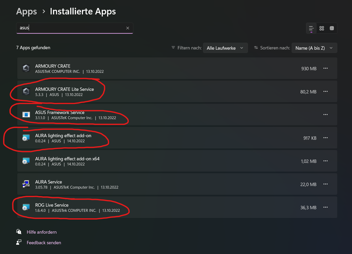This screenshot has width=352, height=254.
Task: Select the ROG Live Service entry name
Action: pyautogui.click(x=52, y=205)
